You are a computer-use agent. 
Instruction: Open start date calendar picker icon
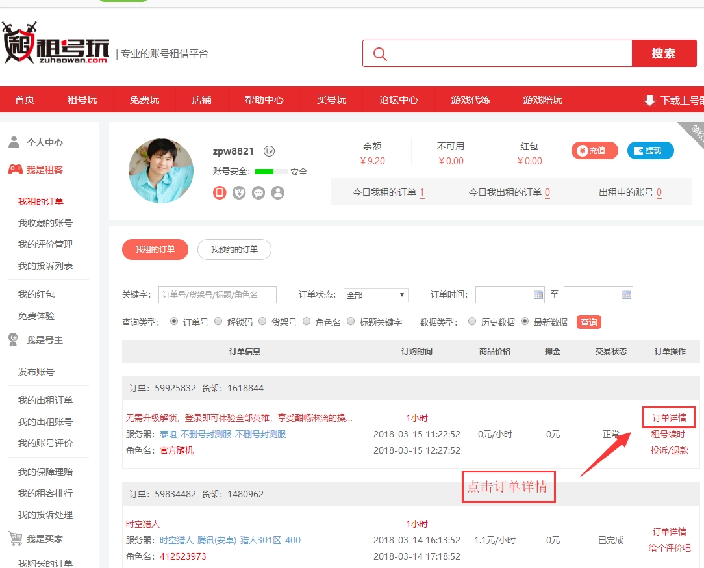538,295
